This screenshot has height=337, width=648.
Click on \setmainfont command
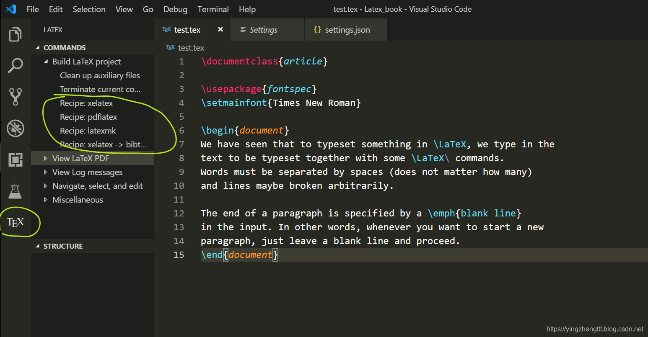[234, 103]
